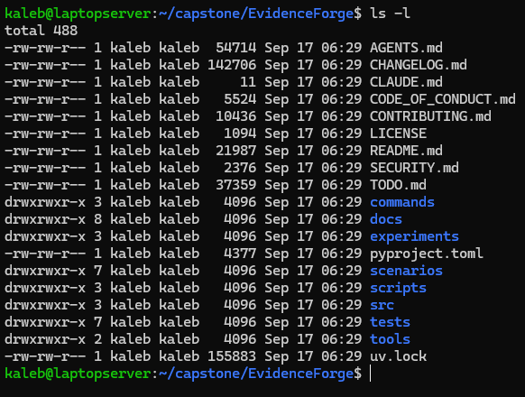Click the README.md filename
The image size is (525, 397).
(x=406, y=151)
